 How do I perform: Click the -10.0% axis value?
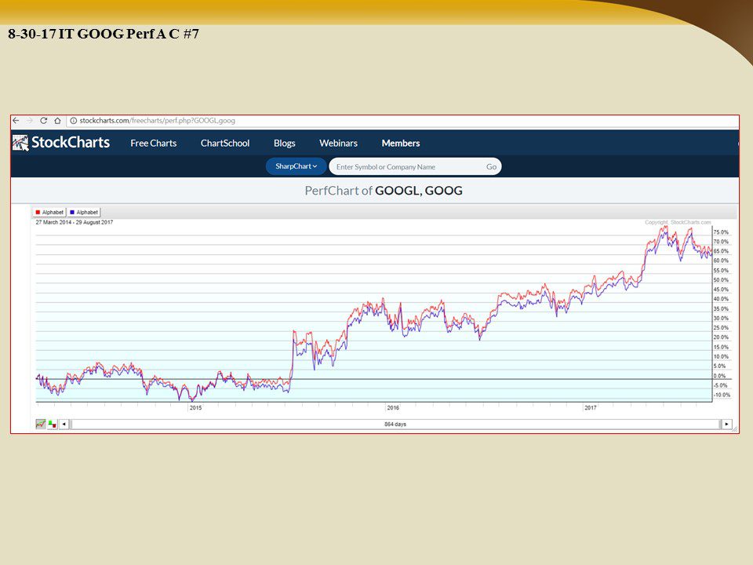coord(722,395)
